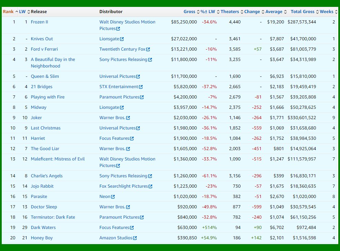Viewport: 340px width, 251px height.
Task: Click external link icon in Queen & Slim row
Action: [138, 76]
